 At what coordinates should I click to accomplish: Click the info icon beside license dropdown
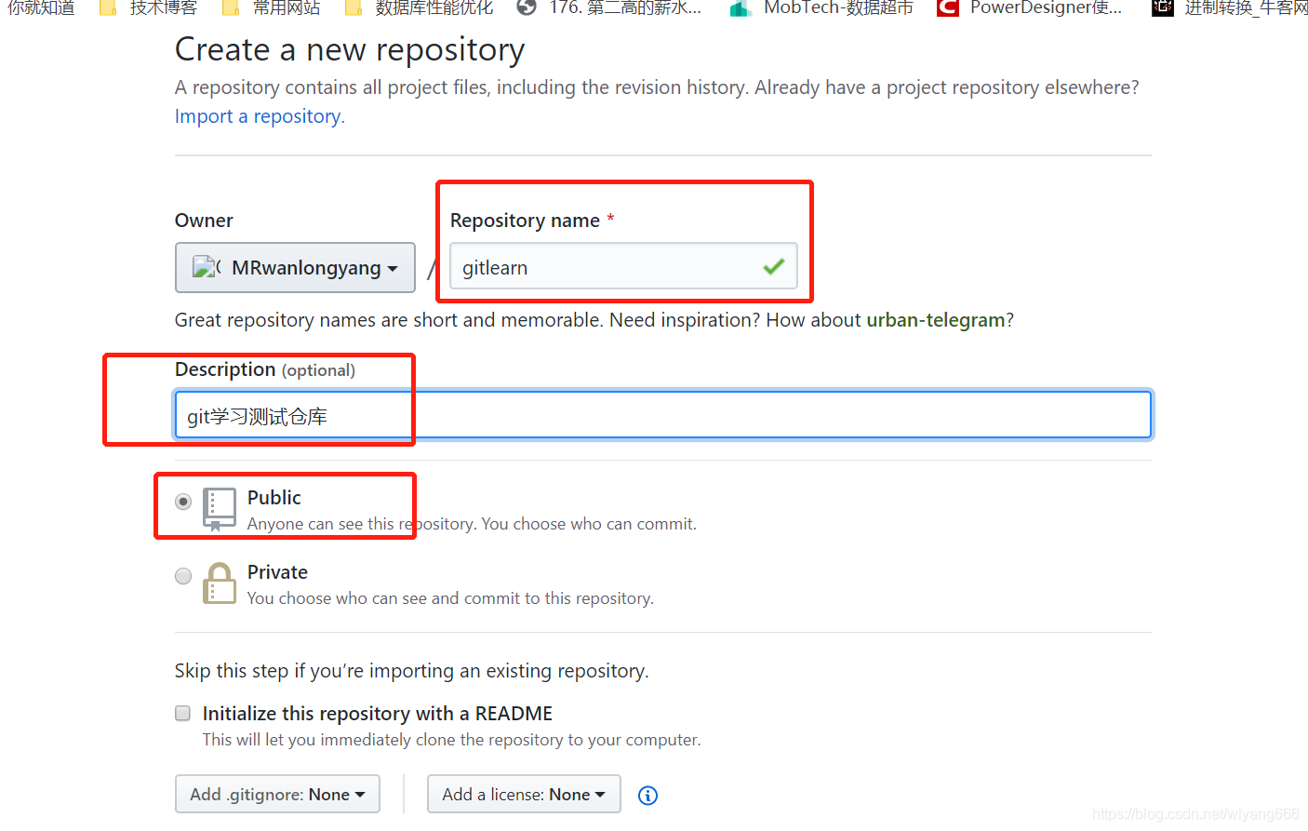click(647, 796)
